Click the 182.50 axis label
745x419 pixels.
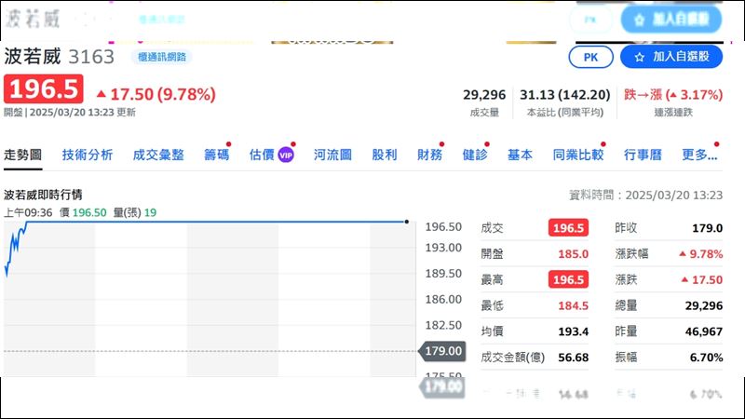pyautogui.click(x=443, y=325)
